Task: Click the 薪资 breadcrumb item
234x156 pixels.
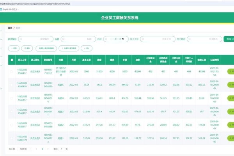Action: pyautogui.click(x=18, y=28)
